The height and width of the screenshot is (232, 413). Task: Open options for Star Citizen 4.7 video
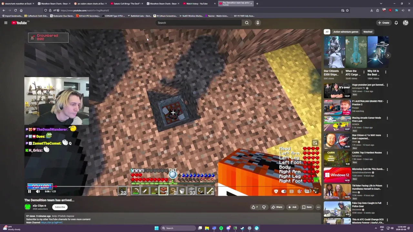(387, 136)
